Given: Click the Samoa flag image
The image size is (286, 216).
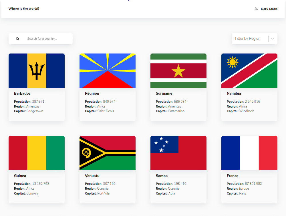Looking at the screenshot, I should tap(178, 153).
